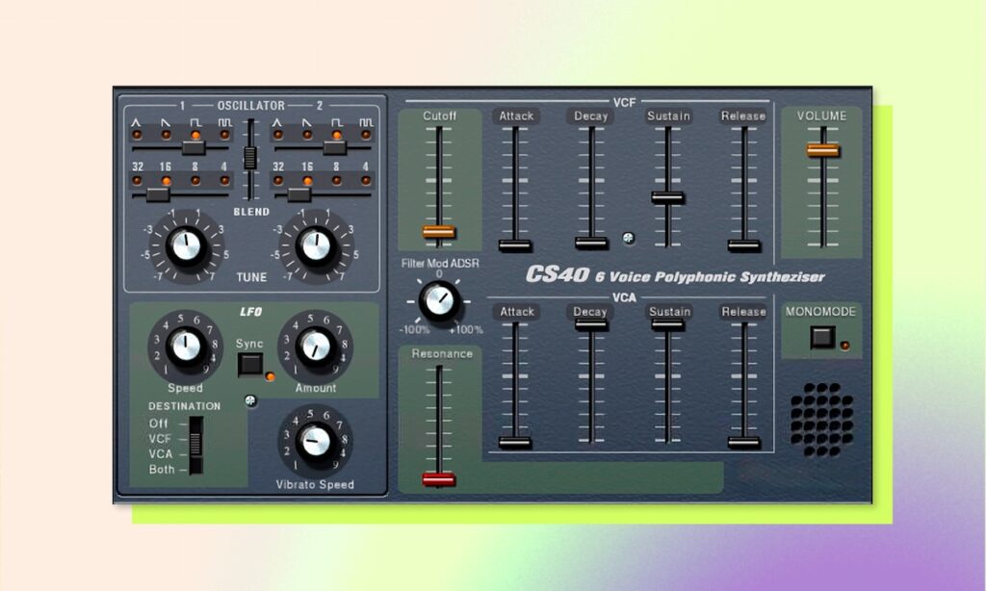Click the Oscillator 2 TUNE knob
986x591 pixels.
pyautogui.click(x=316, y=245)
